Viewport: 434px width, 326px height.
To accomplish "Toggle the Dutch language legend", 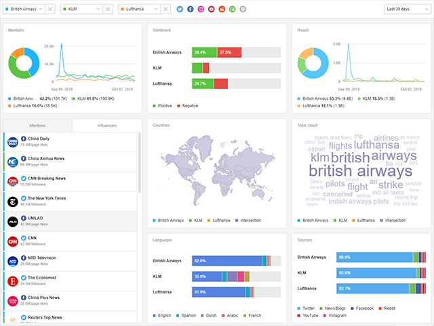I will coord(209,315).
